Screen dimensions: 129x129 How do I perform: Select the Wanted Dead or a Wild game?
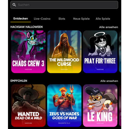click(x=28, y=106)
